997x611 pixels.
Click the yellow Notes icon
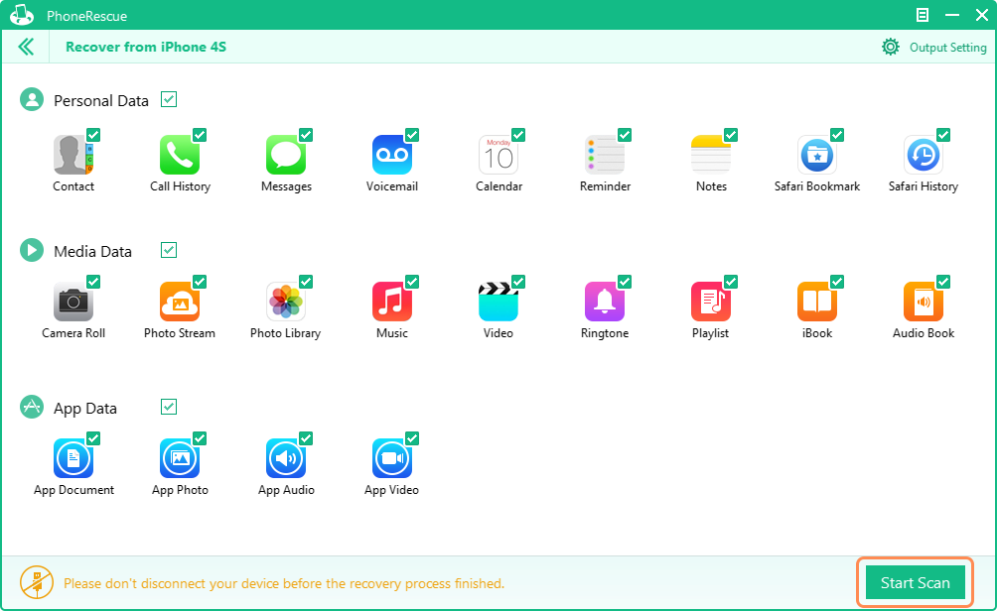[x=711, y=155]
